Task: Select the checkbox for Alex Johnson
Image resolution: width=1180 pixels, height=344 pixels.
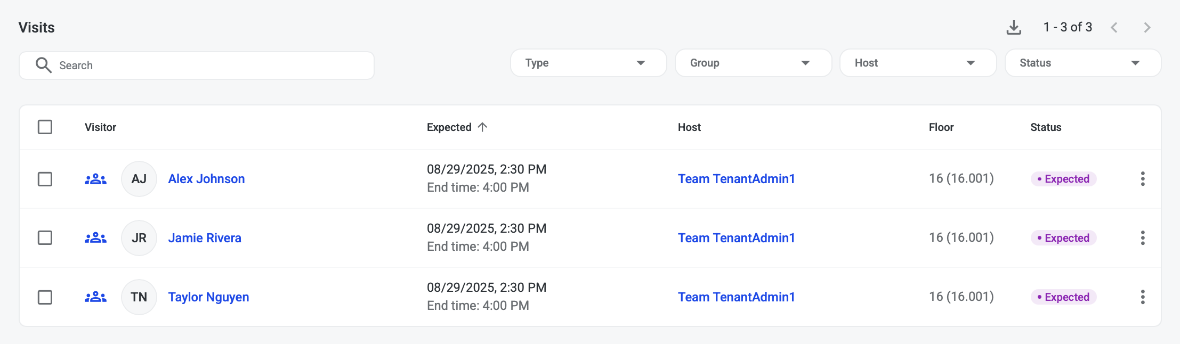Action: (x=45, y=179)
